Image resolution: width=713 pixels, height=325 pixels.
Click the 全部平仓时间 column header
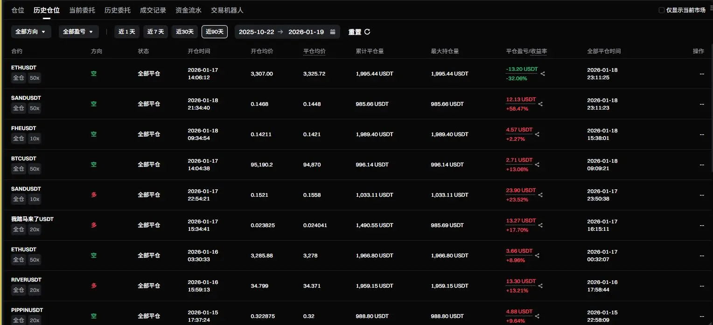coord(604,51)
